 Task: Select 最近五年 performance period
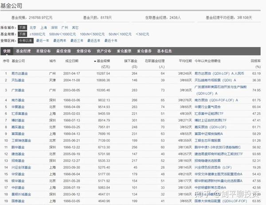pos(94,40)
